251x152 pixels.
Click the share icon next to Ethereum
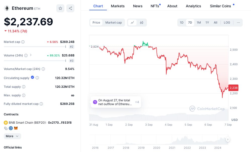(70, 8)
